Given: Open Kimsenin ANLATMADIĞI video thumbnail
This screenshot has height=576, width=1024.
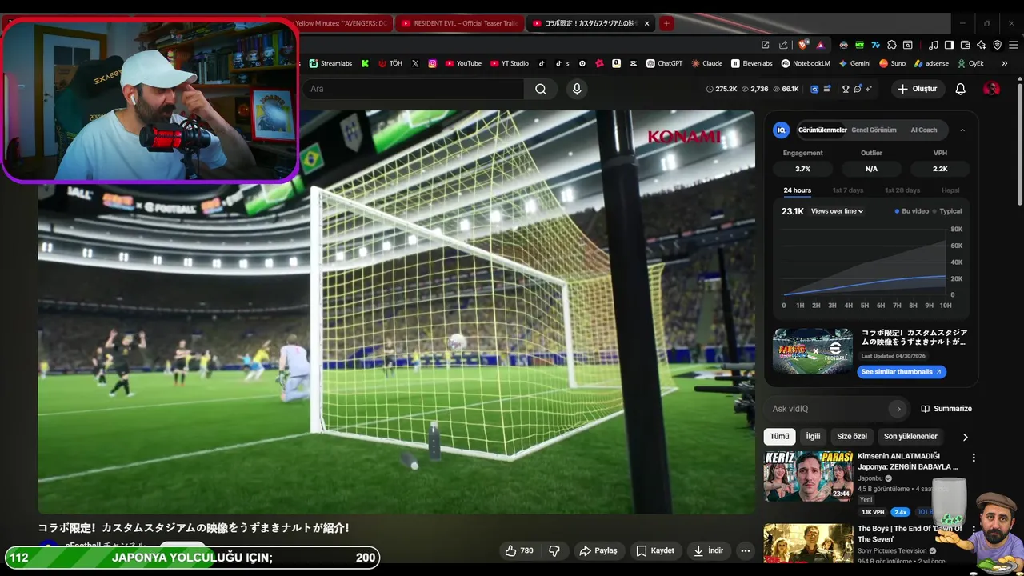Looking at the screenshot, I should [x=808, y=476].
